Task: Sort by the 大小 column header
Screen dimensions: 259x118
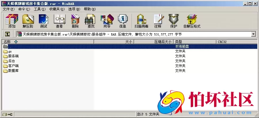Action: (x=114, y=42)
